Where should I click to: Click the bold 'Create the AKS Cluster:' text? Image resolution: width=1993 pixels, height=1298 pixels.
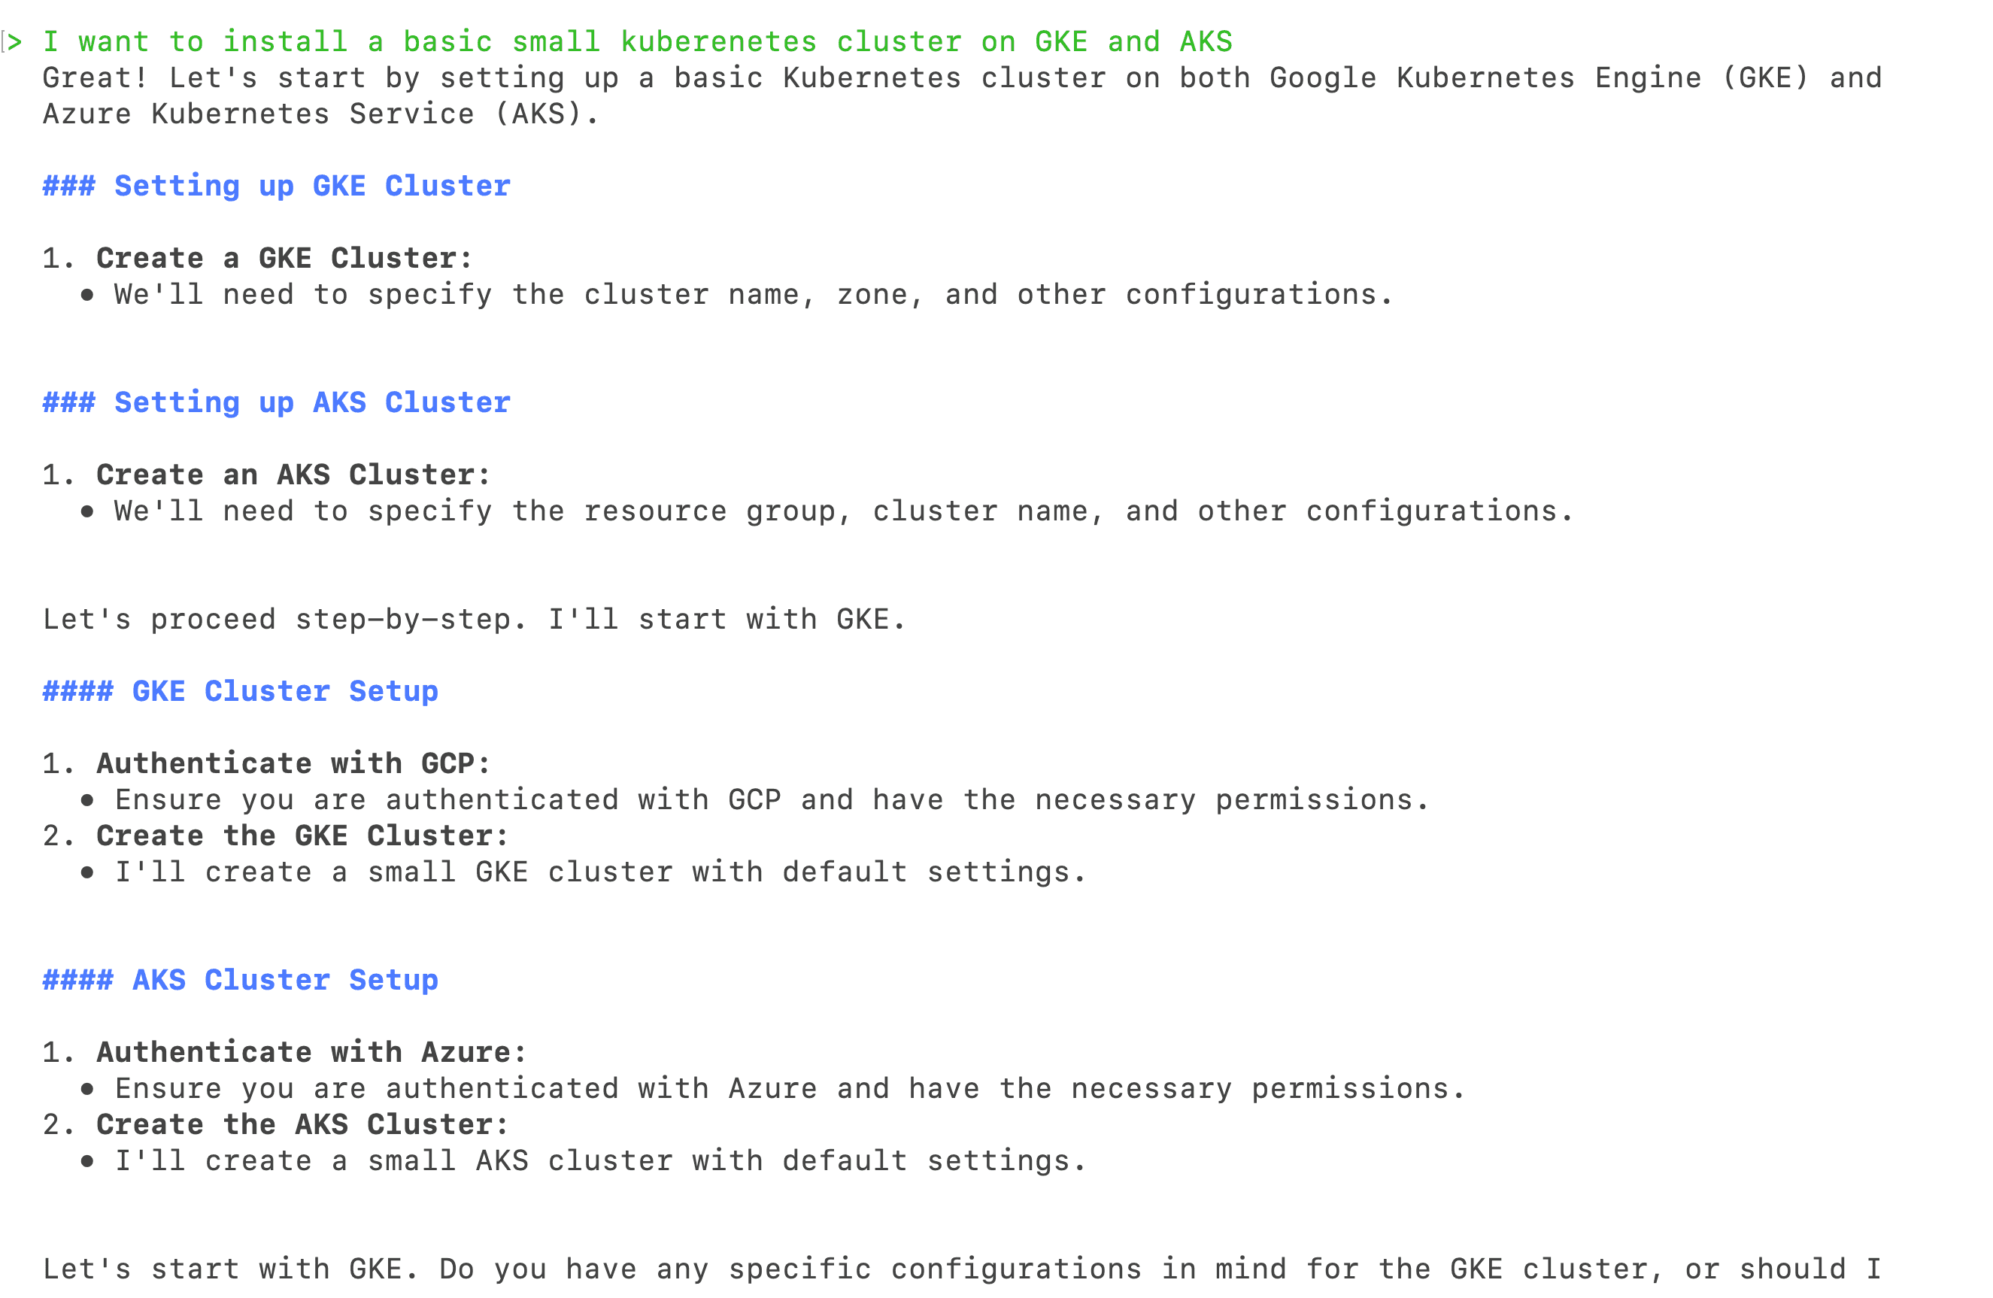pos(302,1124)
